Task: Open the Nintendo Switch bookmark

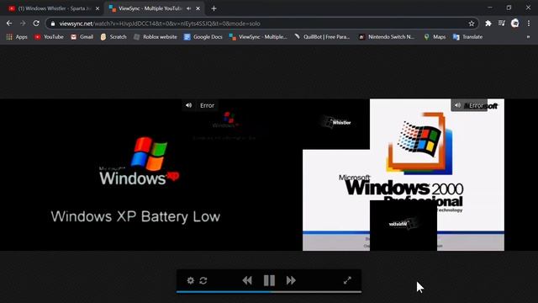Action: (387, 37)
